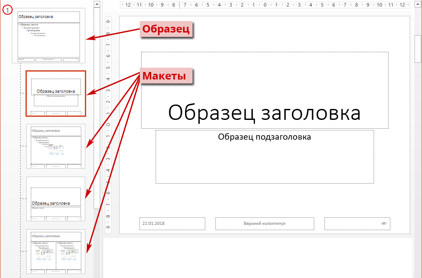The image size is (422, 278).
Task: Click the 'Образец заголовка' title placeholder
Action: [265, 90]
